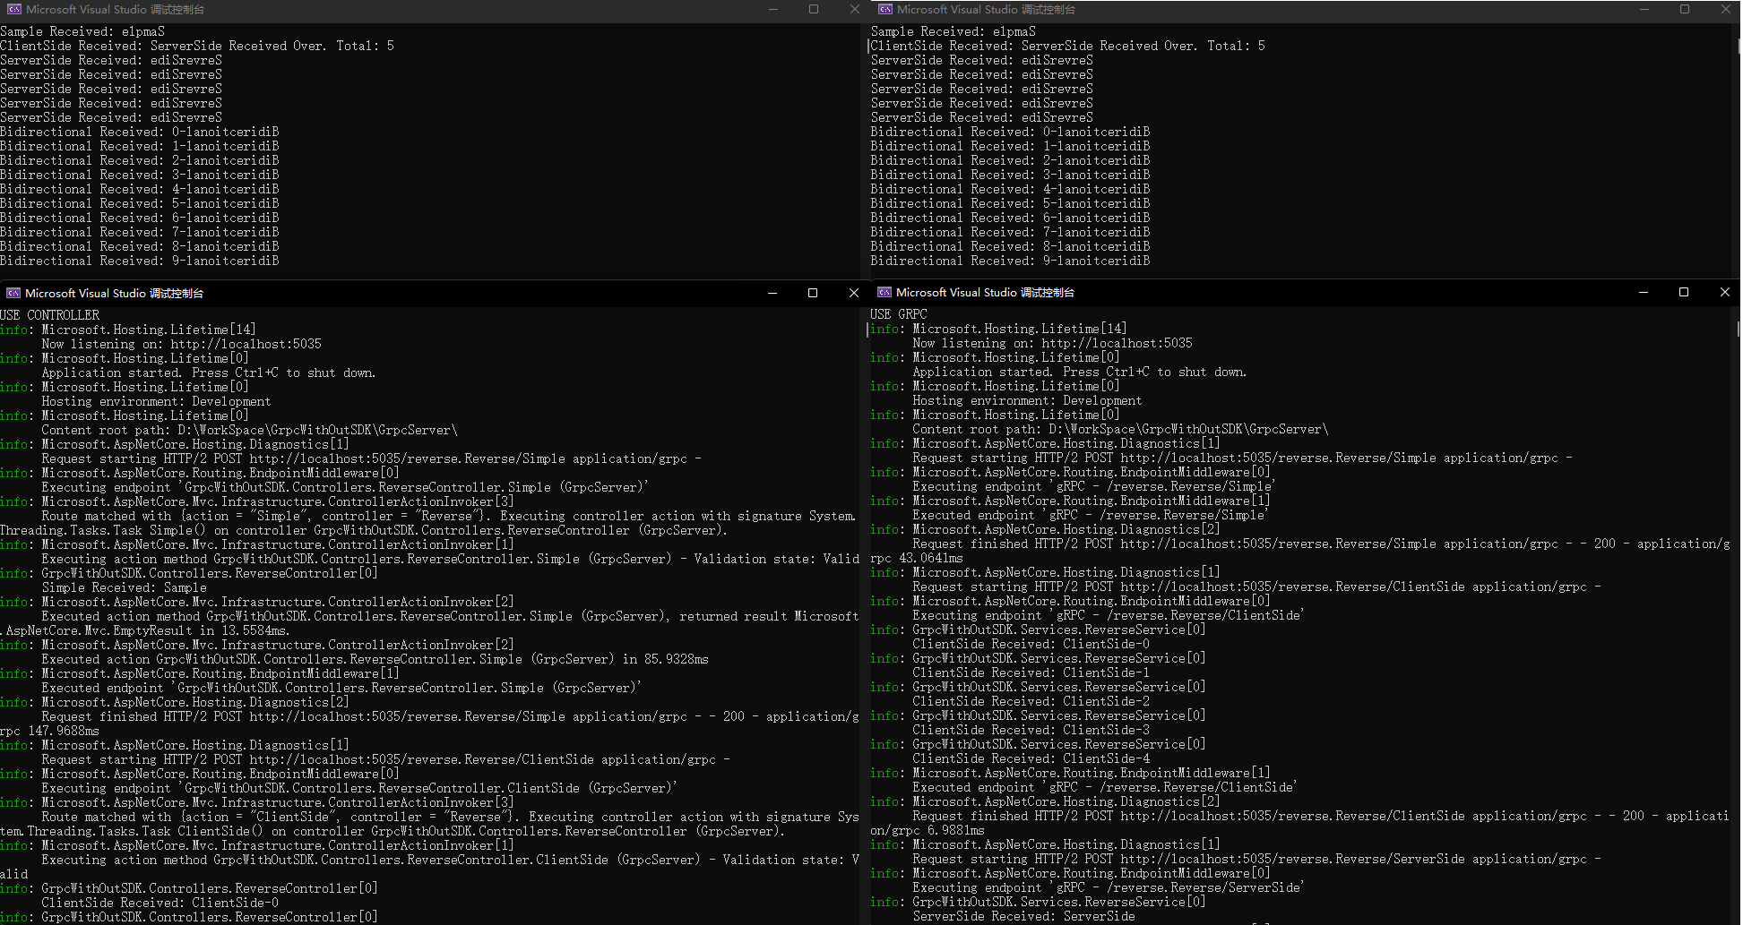Click 'Content root path' line in USE GRPC console
The height and width of the screenshot is (925, 1743).
[1120, 429]
